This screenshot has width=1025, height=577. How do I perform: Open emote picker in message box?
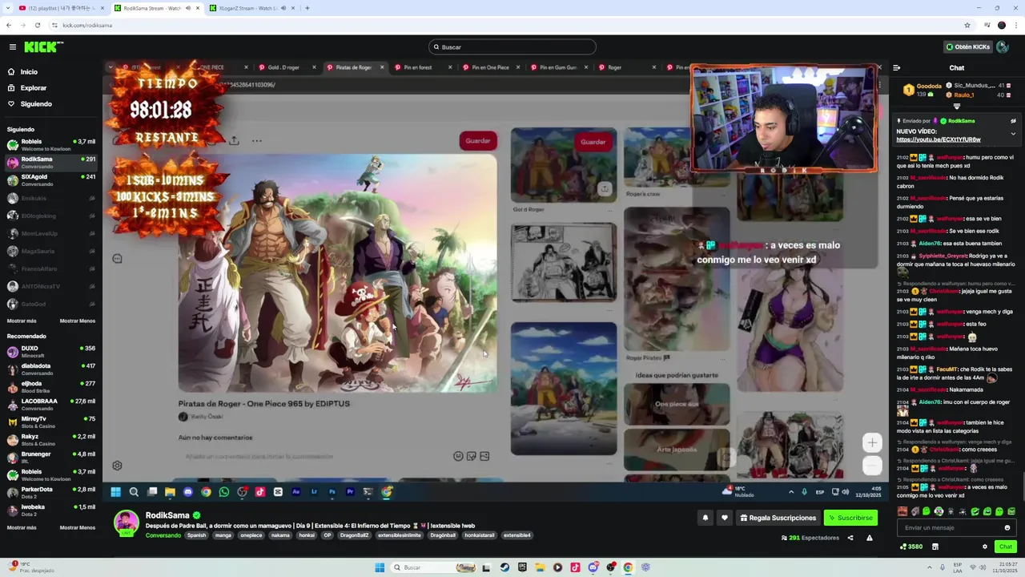[x=1007, y=527]
